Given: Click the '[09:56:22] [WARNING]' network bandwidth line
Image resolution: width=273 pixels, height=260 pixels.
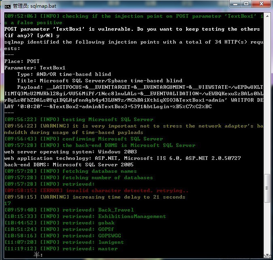Looking at the screenshot, I should 134,129.
